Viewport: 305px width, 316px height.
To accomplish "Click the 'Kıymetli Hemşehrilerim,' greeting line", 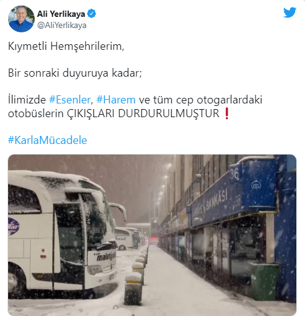I will pyautogui.click(x=66, y=46).
